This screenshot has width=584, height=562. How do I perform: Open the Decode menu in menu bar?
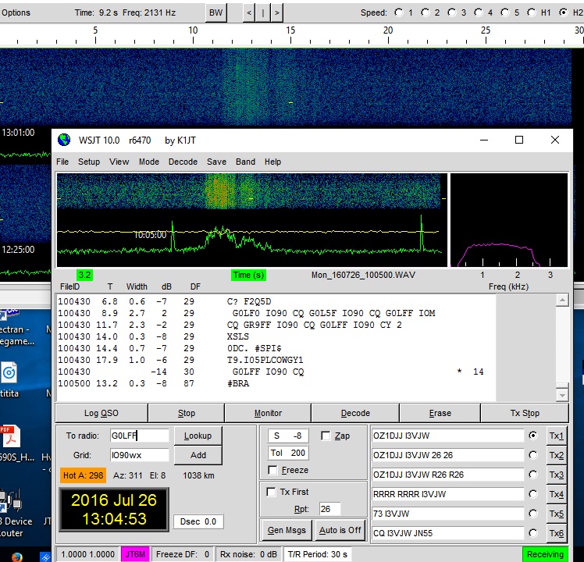[x=183, y=162]
